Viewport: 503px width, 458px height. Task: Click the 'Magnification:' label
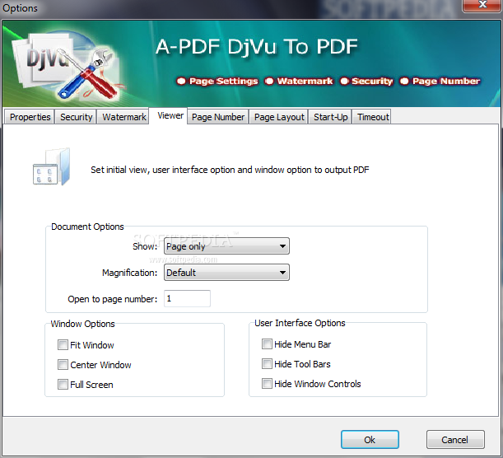tap(129, 273)
